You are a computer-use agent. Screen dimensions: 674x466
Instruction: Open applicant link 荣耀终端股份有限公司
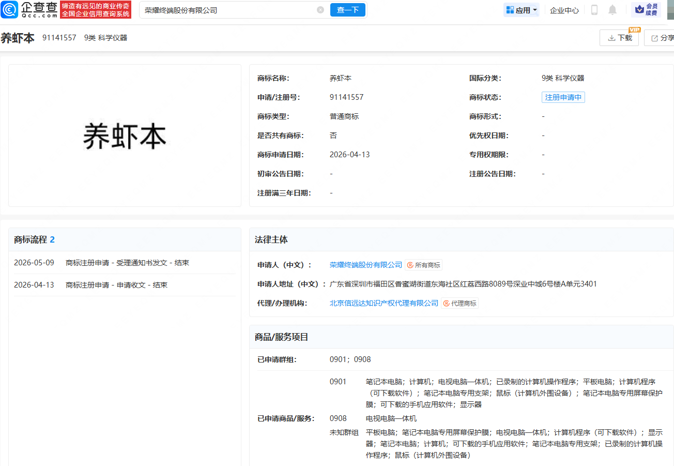pyautogui.click(x=366, y=265)
